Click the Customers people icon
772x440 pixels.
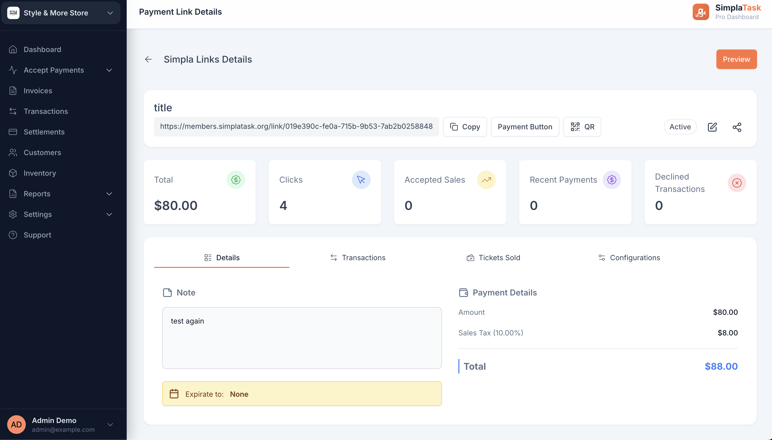13,152
